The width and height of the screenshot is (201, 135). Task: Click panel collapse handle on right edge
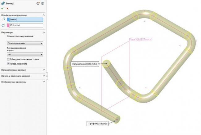[47, 76]
